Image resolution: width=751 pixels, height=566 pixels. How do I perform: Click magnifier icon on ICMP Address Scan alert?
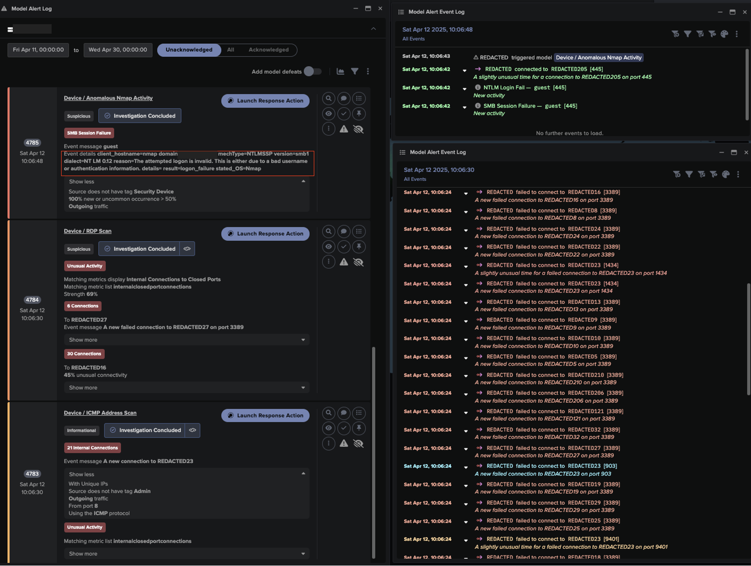[328, 413]
